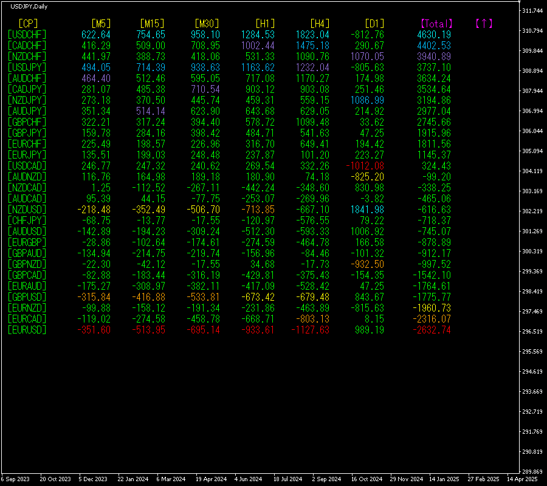Open the [AUDCAD] pair label

pos(27,199)
